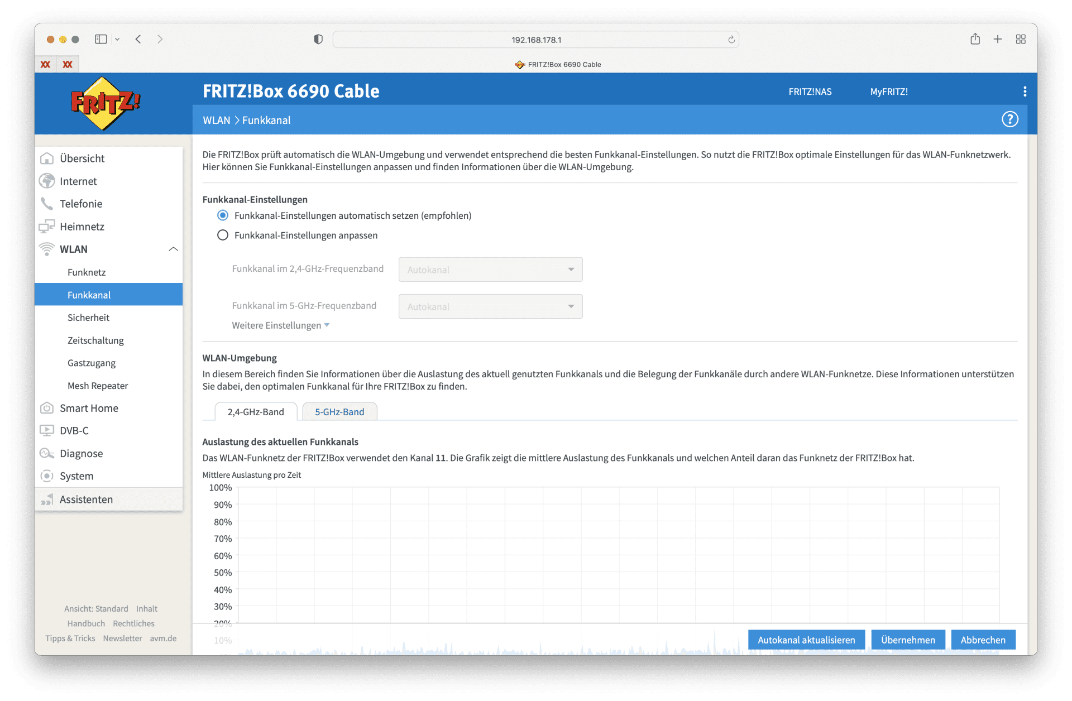This screenshot has height=701, width=1072.
Task: Click the Übernehmen button
Action: pos(908,640)
